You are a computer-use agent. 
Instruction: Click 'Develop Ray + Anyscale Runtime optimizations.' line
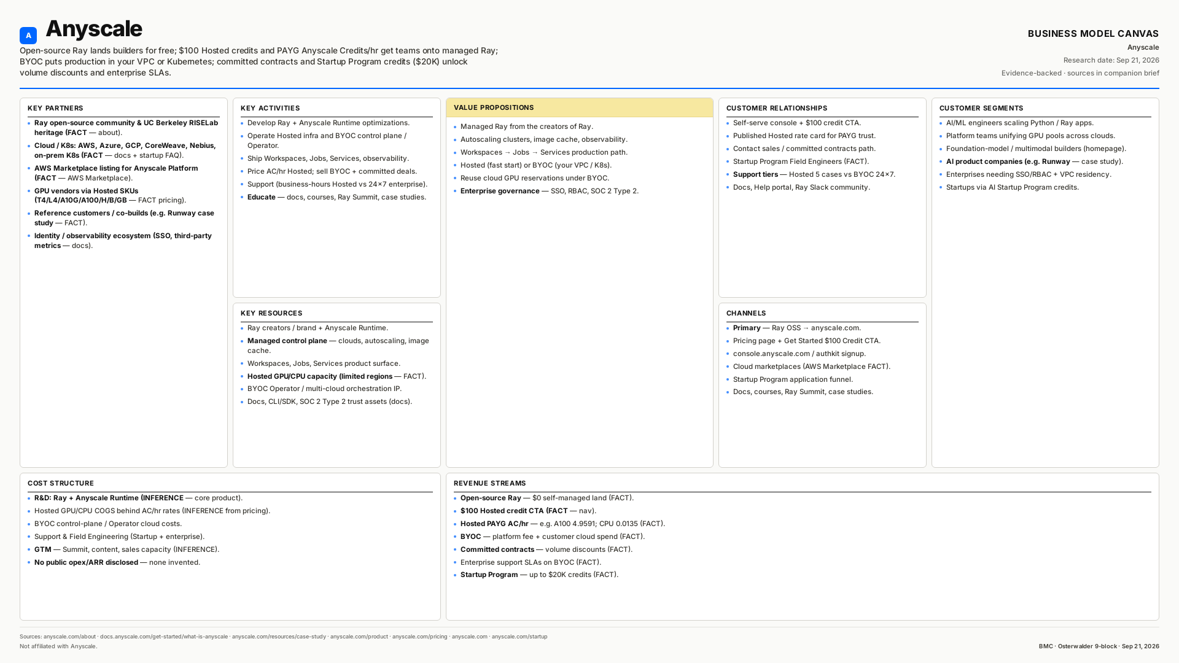pyautogui.click(x=329, y=123)
